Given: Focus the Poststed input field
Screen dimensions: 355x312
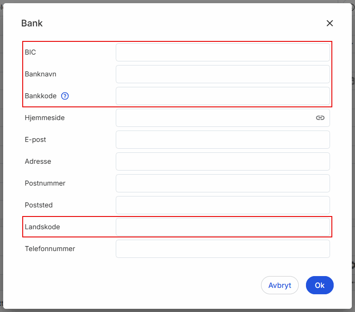Looking at the screenshot, I should click(223, 205).
